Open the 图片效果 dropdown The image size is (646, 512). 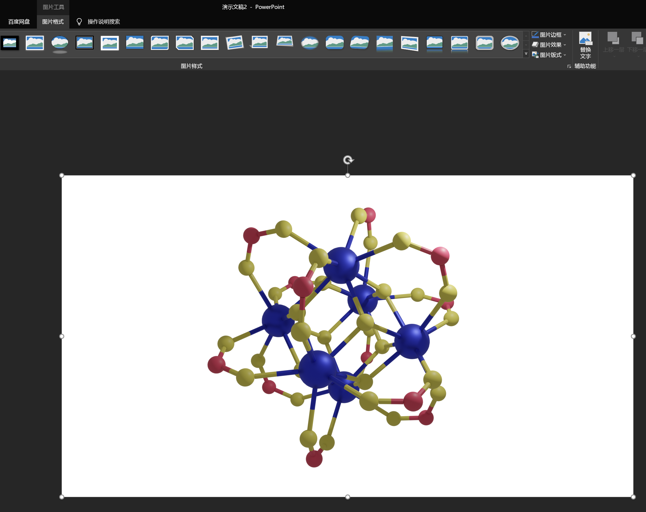pos(549,45)
